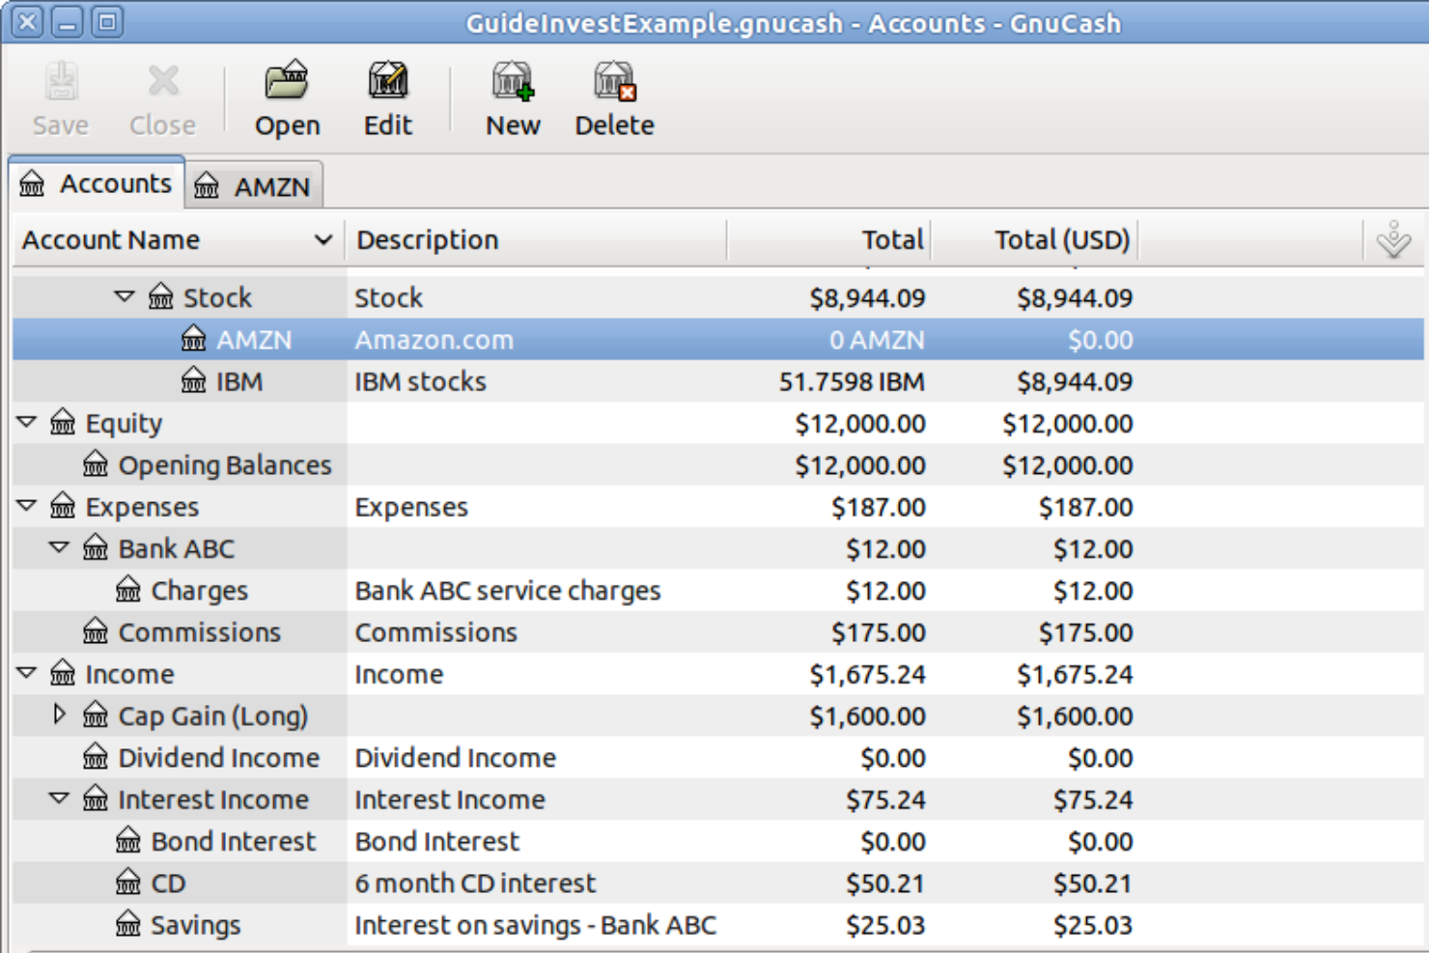Select the Opening Balances account
The width and height of the screenshot is (1429, 953).
223,464
